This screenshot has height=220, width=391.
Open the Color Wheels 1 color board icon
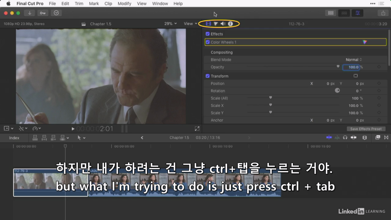click(x=364, y=42)
